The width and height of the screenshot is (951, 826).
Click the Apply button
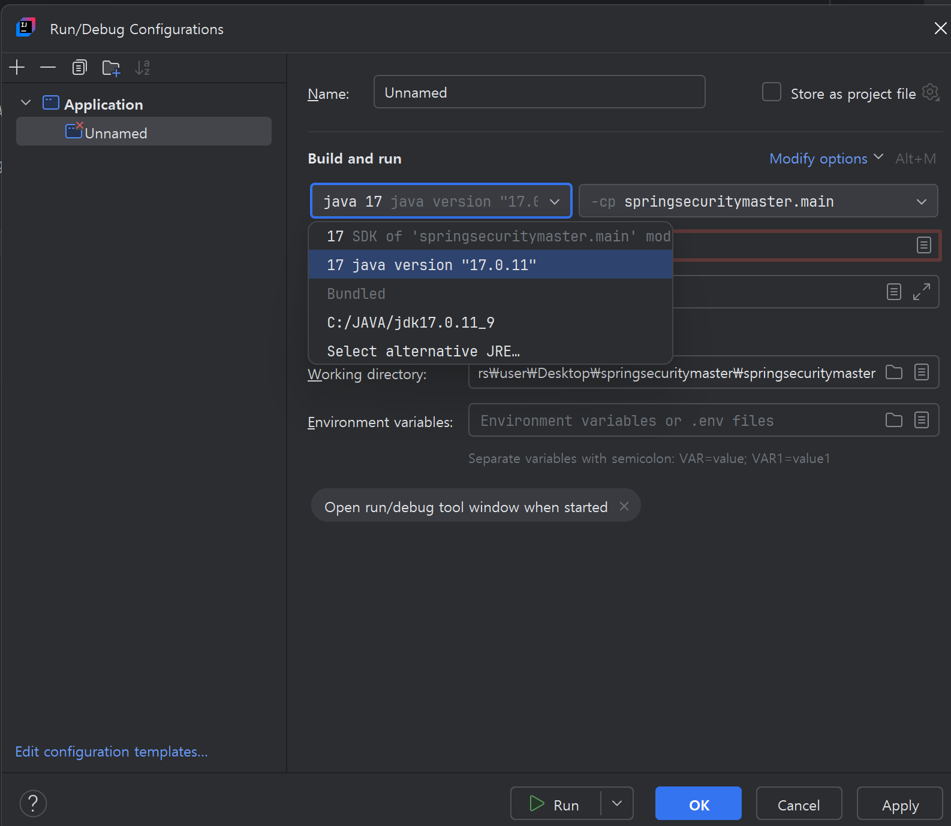pos(900,803)
